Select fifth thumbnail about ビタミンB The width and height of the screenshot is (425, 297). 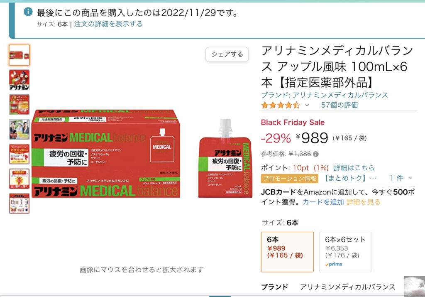(19, 154)
